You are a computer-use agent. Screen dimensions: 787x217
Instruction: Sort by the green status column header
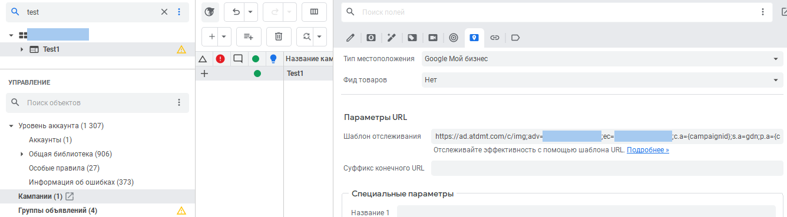256,59
